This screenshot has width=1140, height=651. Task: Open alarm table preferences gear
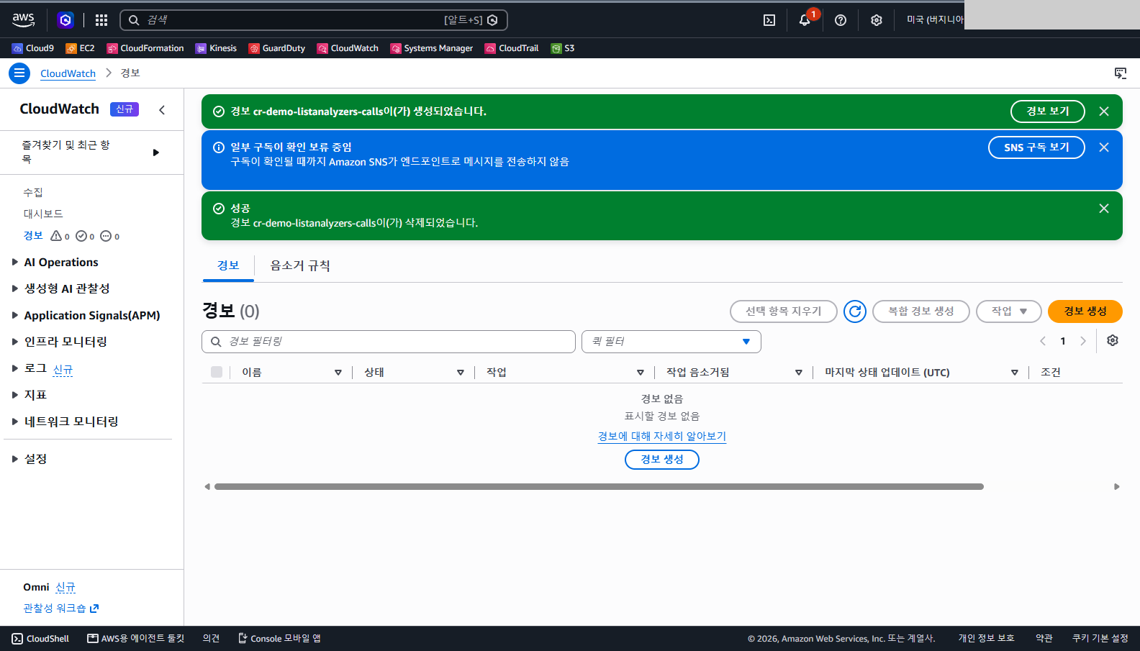pos(1113,341)
